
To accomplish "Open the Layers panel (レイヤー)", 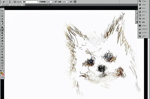I will [143, 32].
